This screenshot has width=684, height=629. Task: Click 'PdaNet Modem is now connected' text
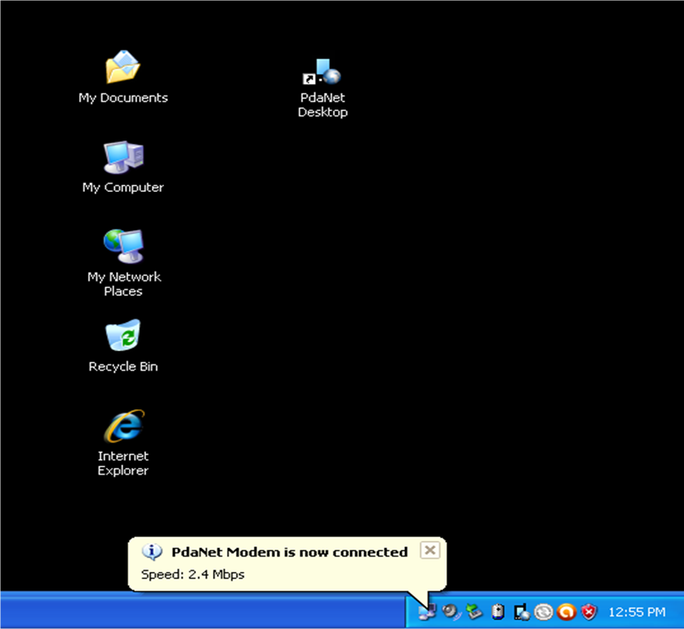point(289,552)
